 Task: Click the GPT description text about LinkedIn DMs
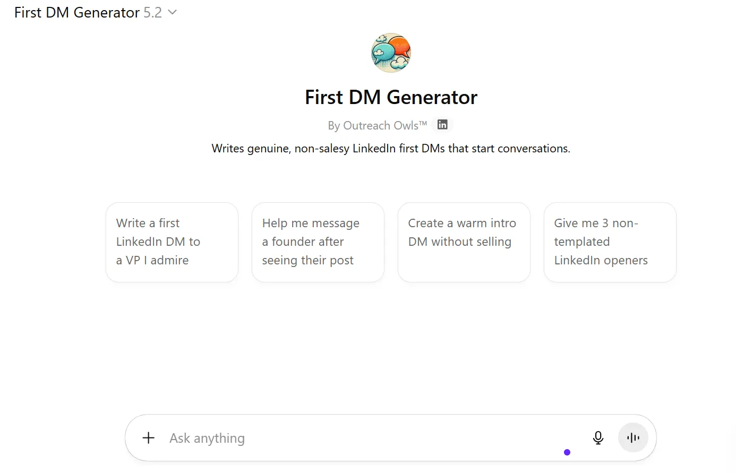(391, 149)
